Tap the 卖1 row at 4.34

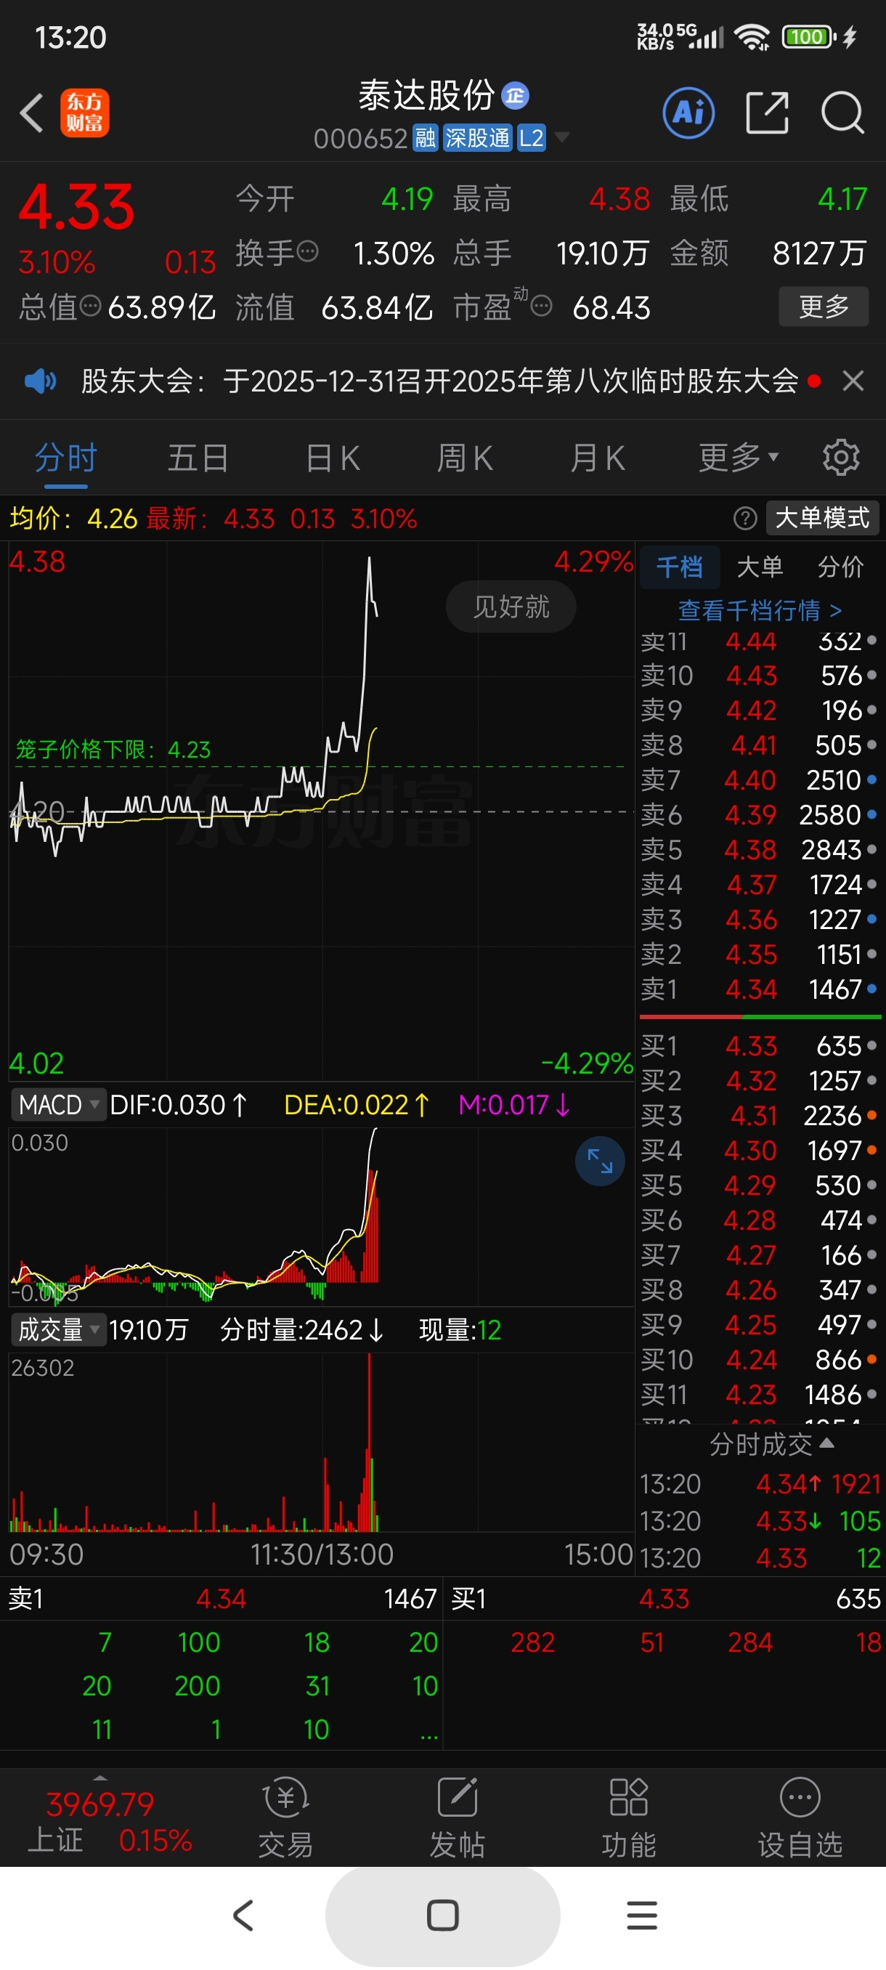pyautogui.click(x=759, y=989)
